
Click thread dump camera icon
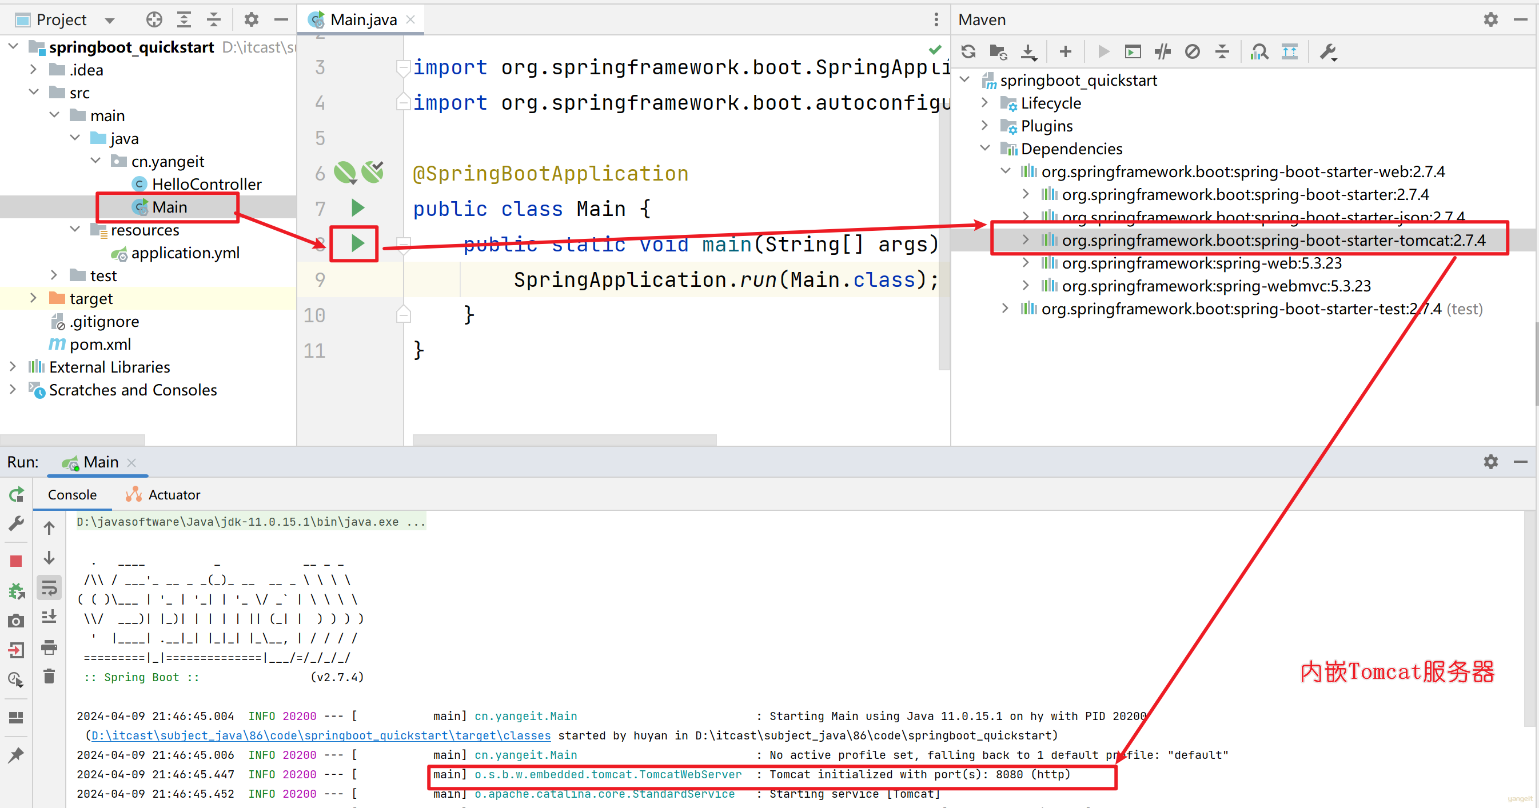pyautogui.click(x=16, y=621)
